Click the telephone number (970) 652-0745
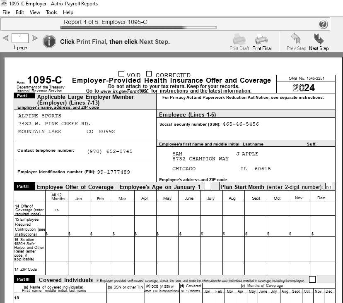The width and height of the screenshot is (343, 303). point(110,151)
